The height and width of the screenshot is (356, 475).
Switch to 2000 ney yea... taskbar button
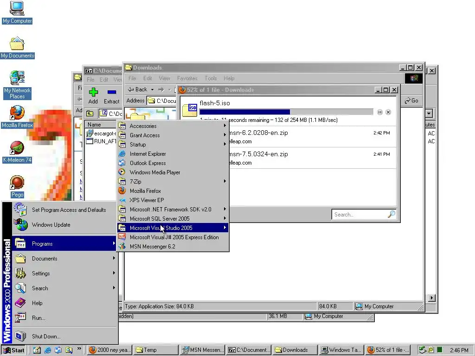click(x=110, y=350)
